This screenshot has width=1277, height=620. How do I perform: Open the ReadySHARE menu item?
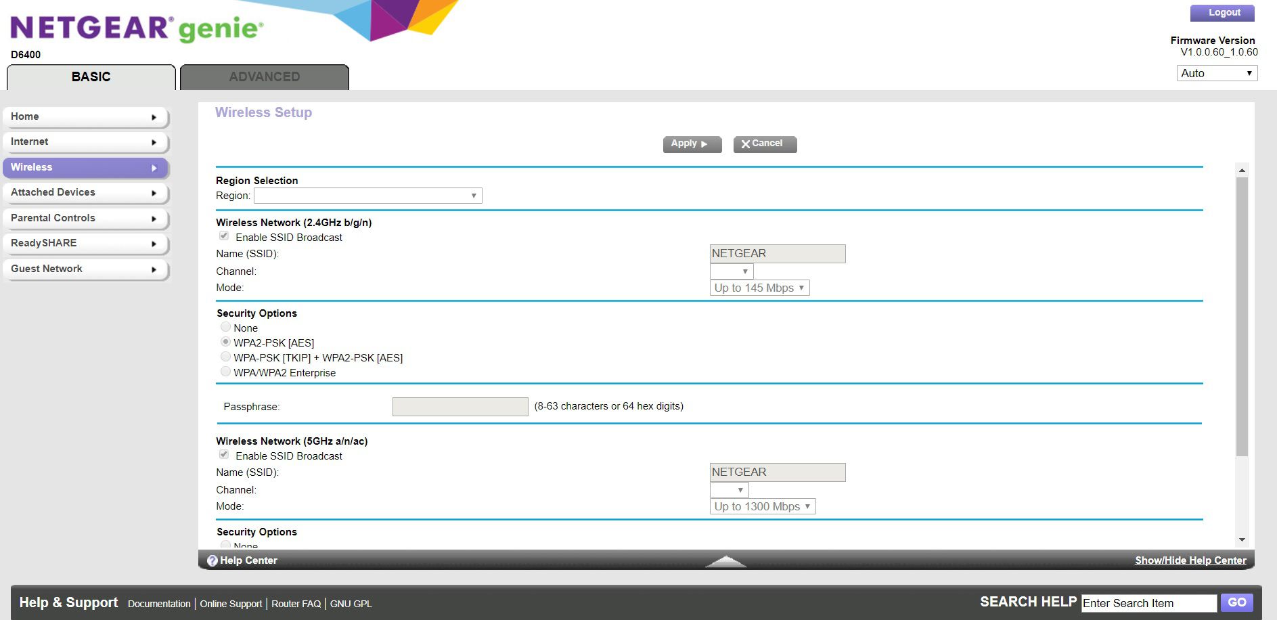(x=85, y=244)
